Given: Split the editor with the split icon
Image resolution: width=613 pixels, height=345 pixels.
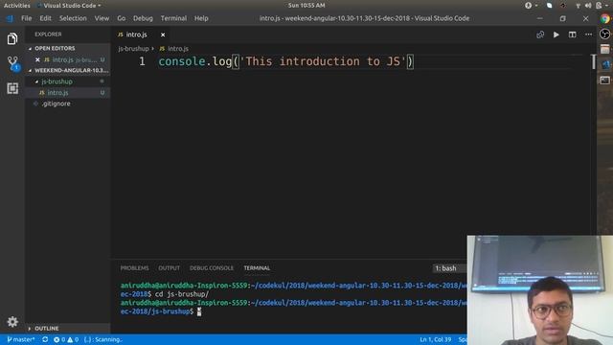Looking at the screenshot, I should [x=572, y=34].
